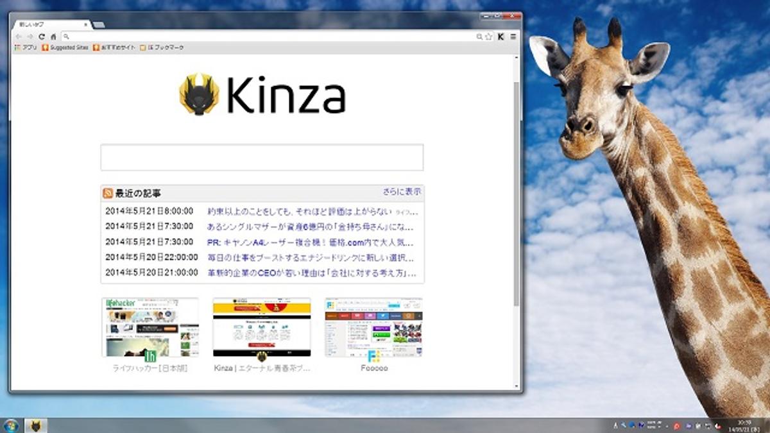Click the orange RSS icon beside 最近の記事
The width and height of the screenshot is (770, 433).
(108, 193)
